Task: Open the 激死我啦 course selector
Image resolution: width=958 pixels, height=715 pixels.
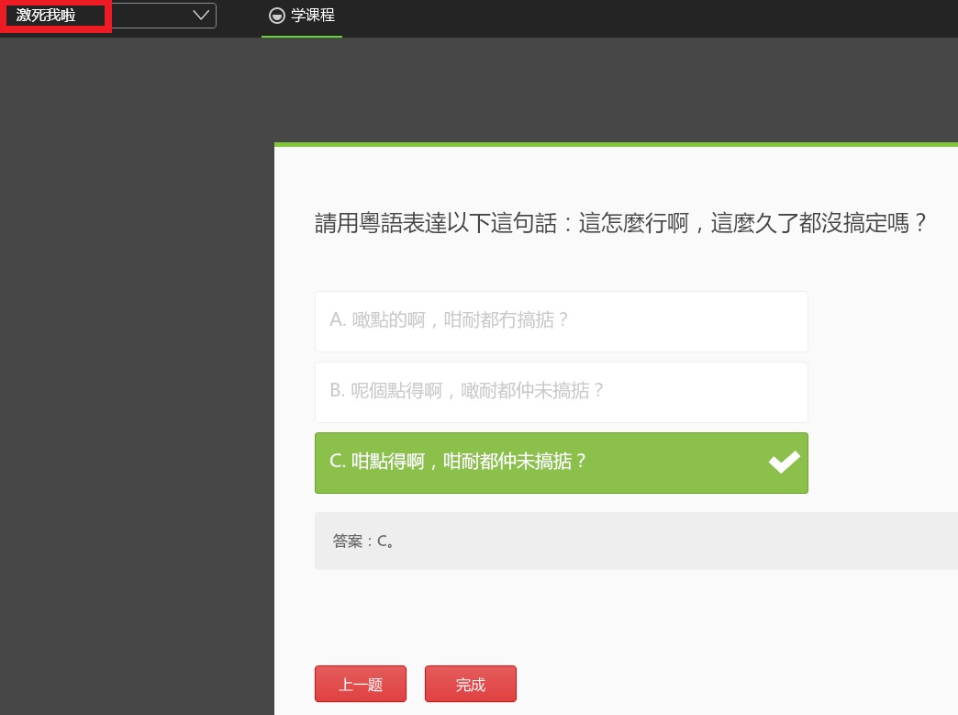Action: point(46,16)
